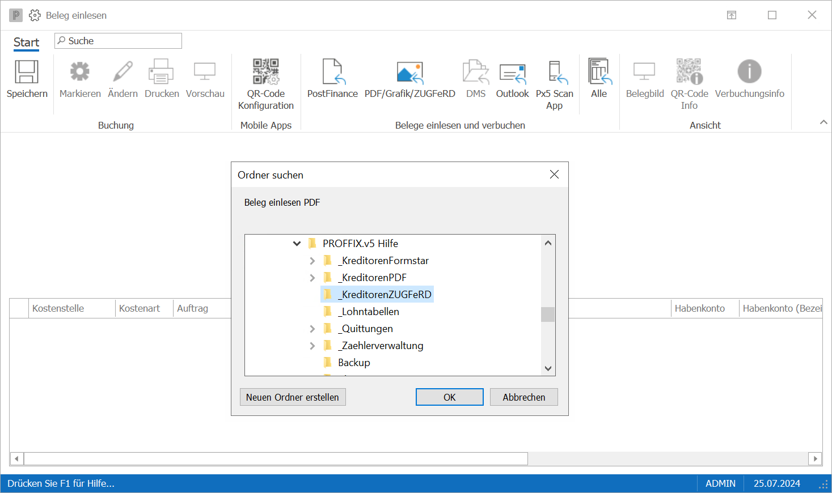Expand the _KreditorenFormstar folder

pyautogui.click(x=312, y=261)
